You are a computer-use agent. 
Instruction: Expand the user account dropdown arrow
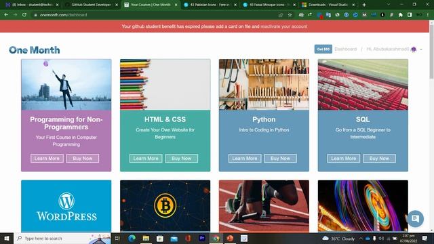(x=421, y=49)
